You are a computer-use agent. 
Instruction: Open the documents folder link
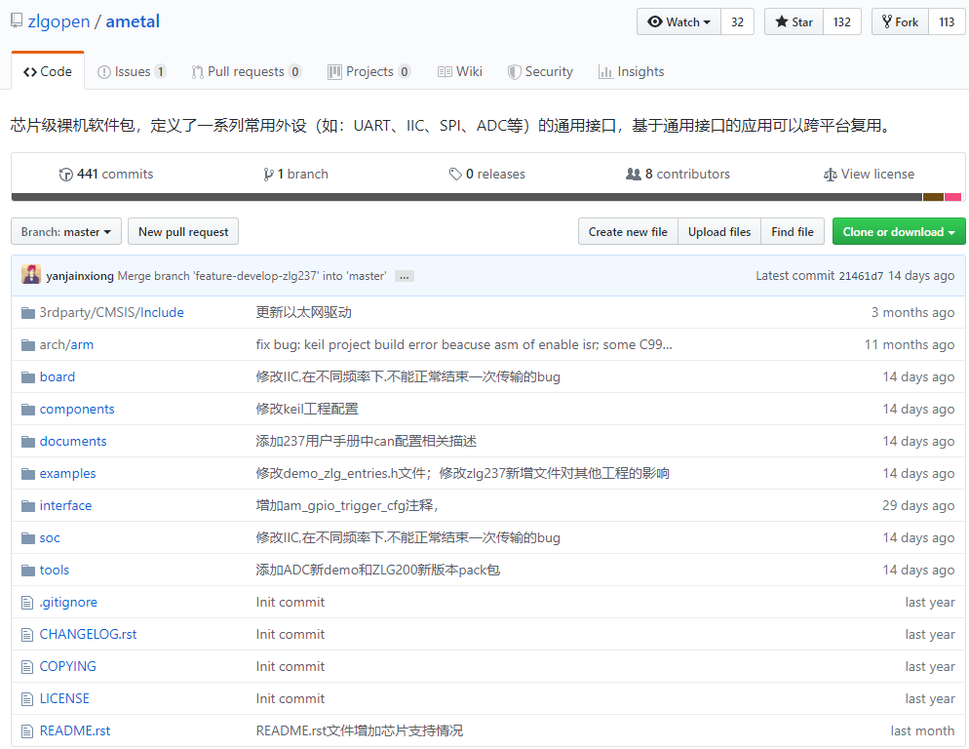click(73, 442)
